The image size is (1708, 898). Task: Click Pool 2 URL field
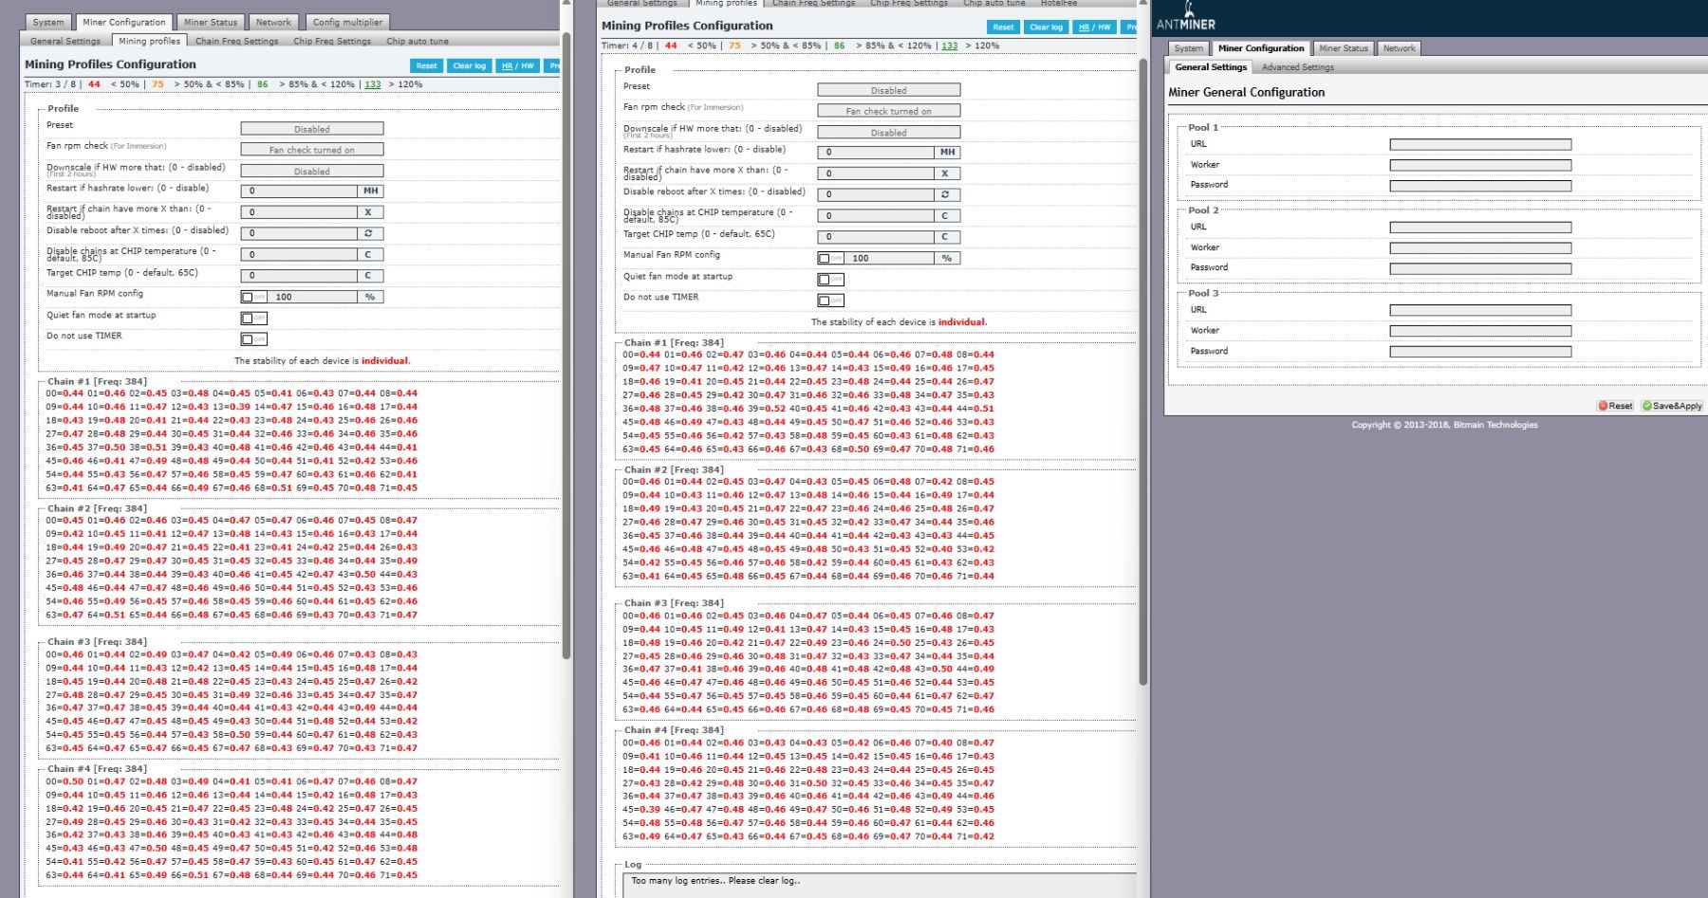tap(1480, 228)
